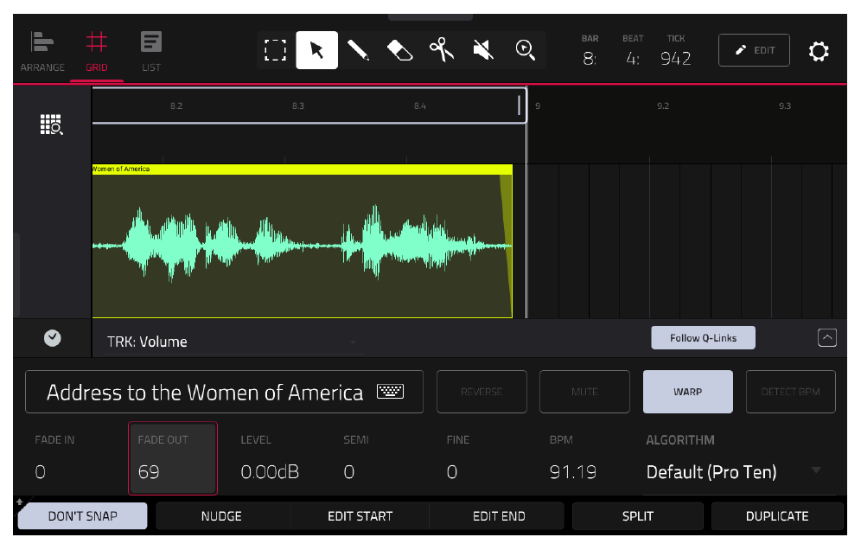The width and height of the screenshot is (861, 550).
Task: Activate the scissors split tool
Action: [x=442, y=50]
